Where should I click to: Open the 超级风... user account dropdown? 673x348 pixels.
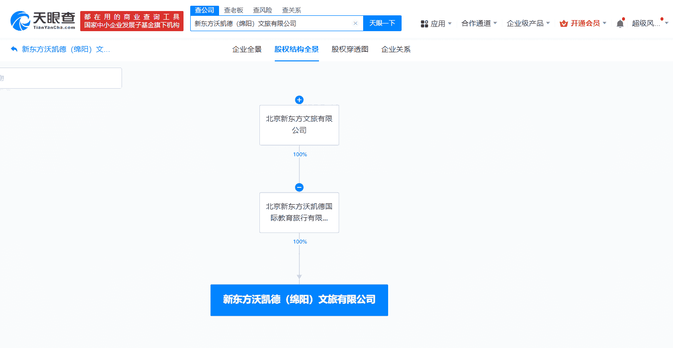(x=649, y=23)
